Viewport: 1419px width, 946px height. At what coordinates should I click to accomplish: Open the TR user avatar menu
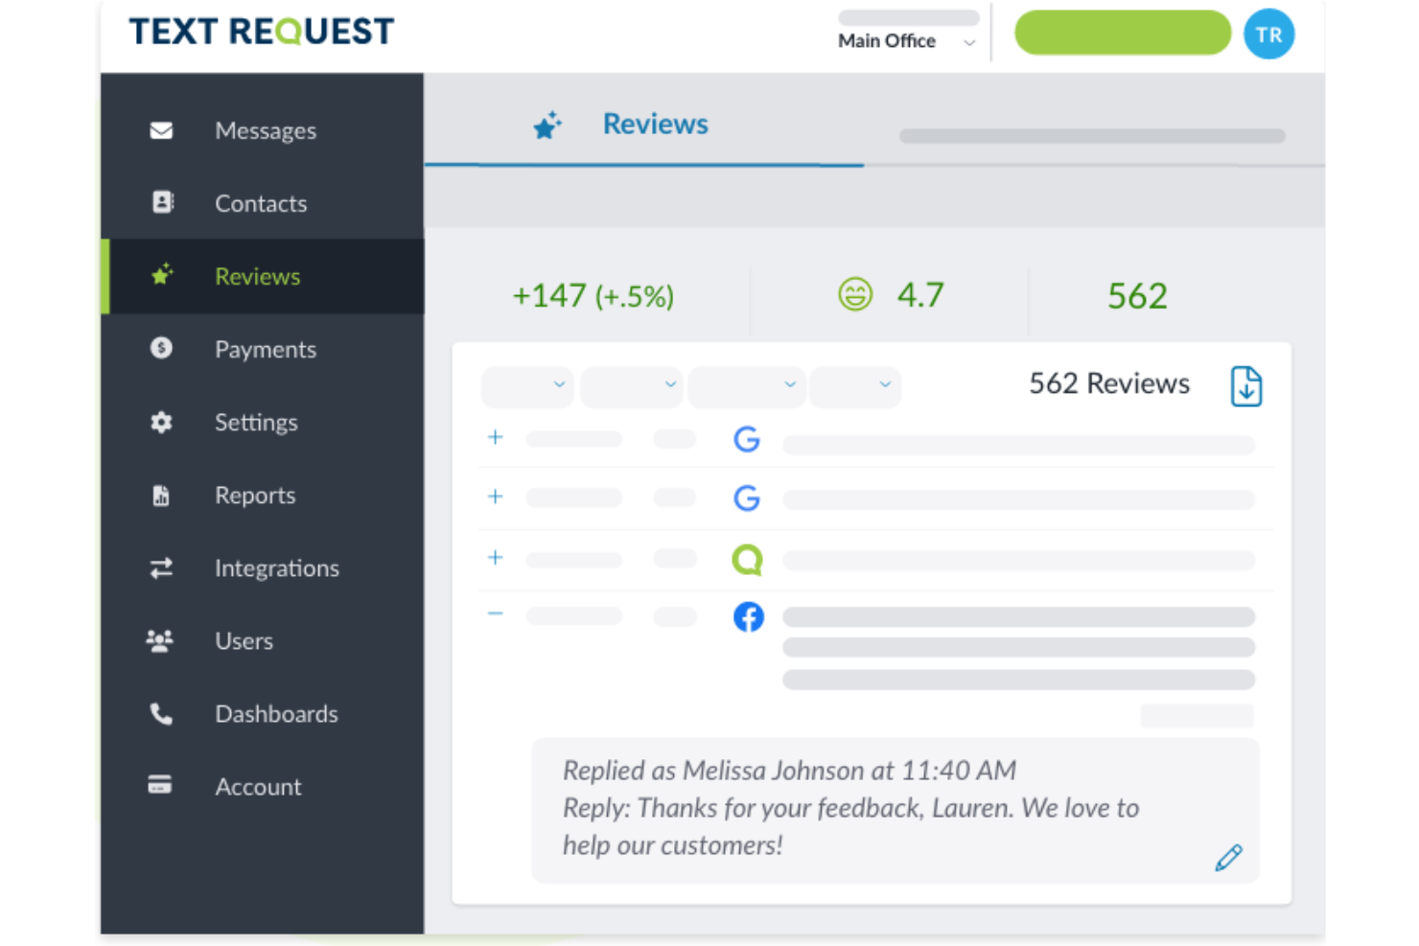1268,35
